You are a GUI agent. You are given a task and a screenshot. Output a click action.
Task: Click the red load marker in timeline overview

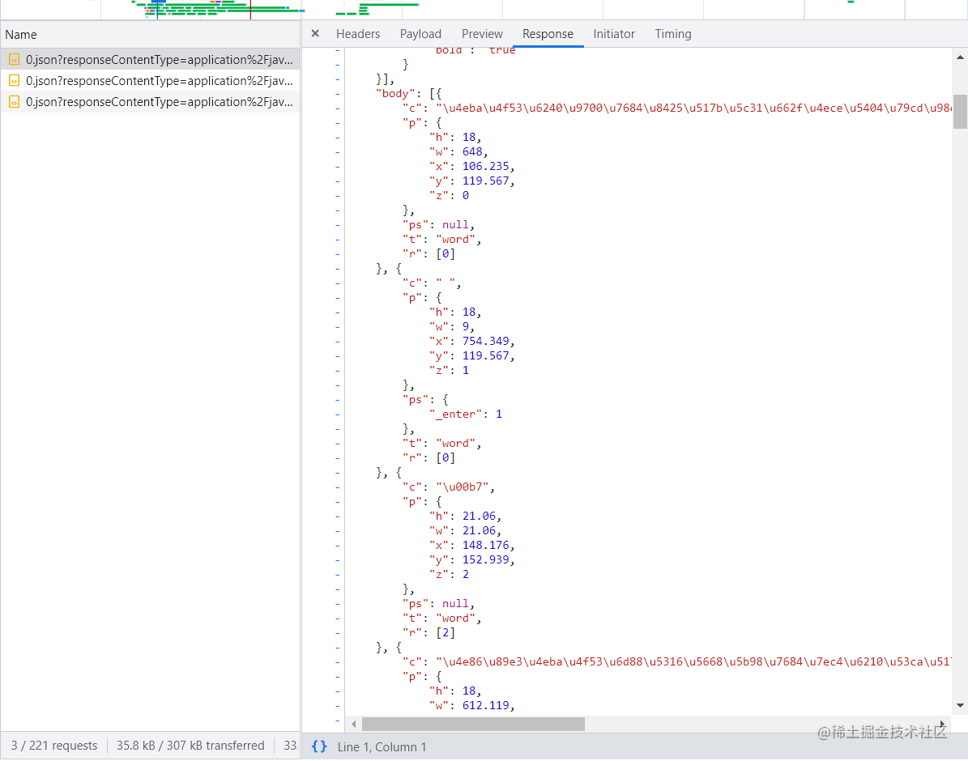(x=250, y=9)
